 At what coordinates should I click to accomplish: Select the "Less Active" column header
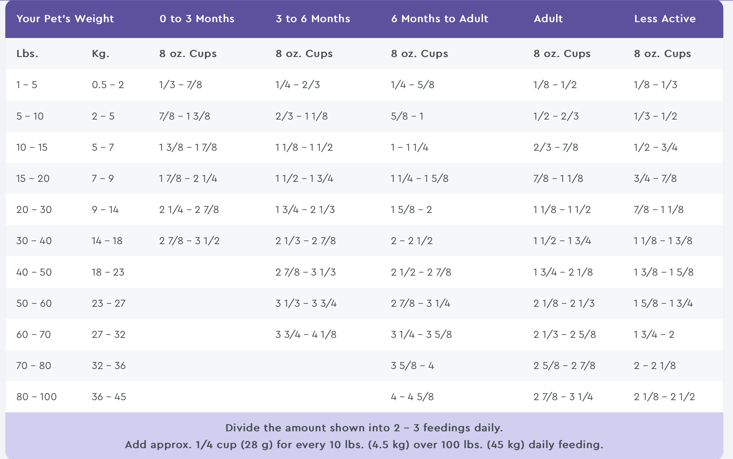click(x=665, y=19)
